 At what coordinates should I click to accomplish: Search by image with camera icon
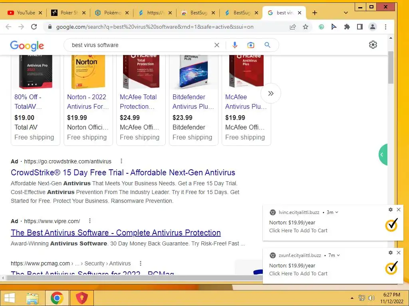(251, 45)
